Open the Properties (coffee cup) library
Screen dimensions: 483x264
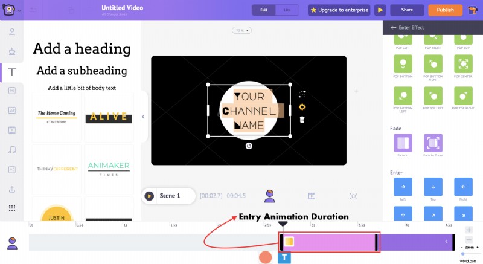(12, 51)
